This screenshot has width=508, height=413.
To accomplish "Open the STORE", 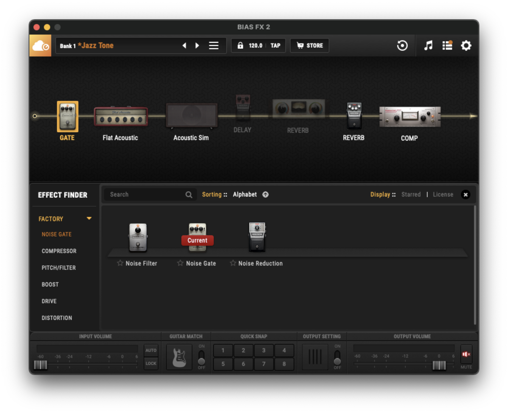I will click(310, 45).
